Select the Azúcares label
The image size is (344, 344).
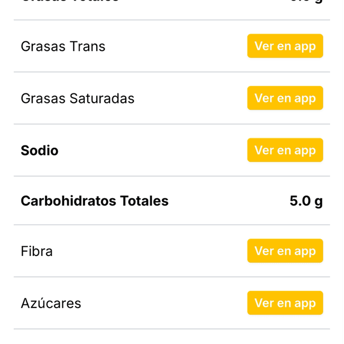click(51, 304)
